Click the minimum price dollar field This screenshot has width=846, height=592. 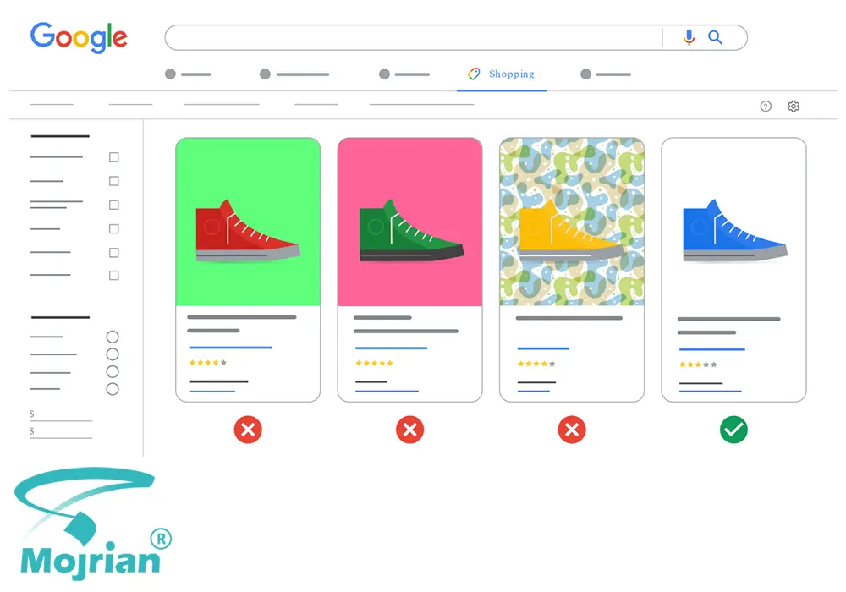click(x=60, y=414)
